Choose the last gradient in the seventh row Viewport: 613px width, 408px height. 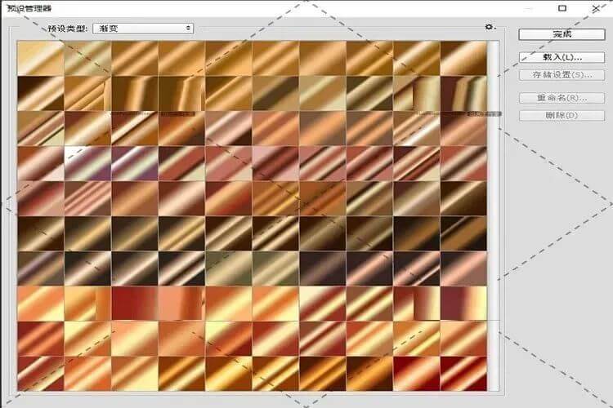[463, 268]
